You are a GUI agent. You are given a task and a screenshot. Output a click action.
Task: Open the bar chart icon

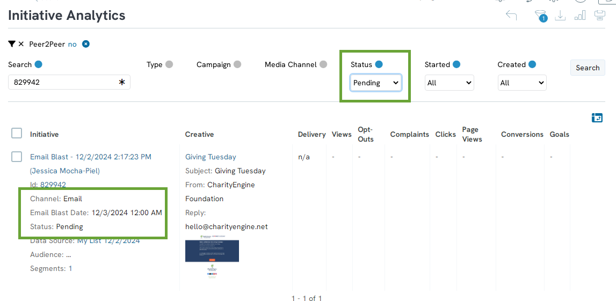pyautogui.click(x=580, y=16)
